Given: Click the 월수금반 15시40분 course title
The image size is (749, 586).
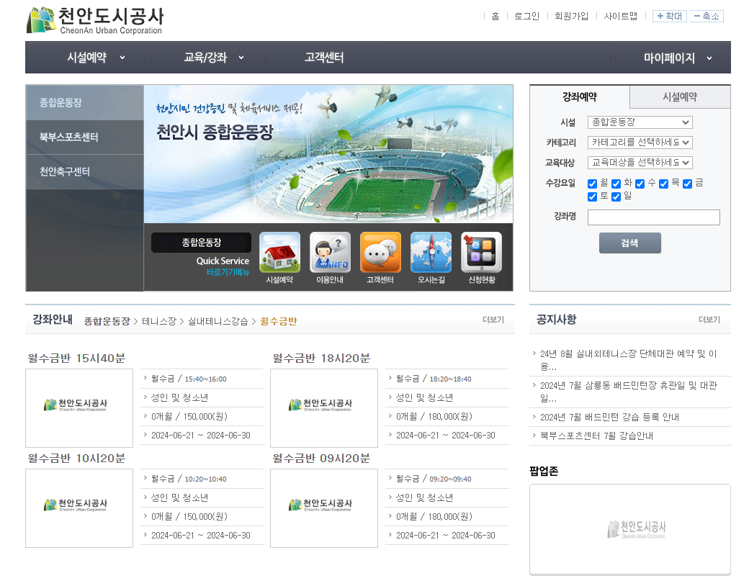Looking at the screenshot, I should click(x=76, y=359).
